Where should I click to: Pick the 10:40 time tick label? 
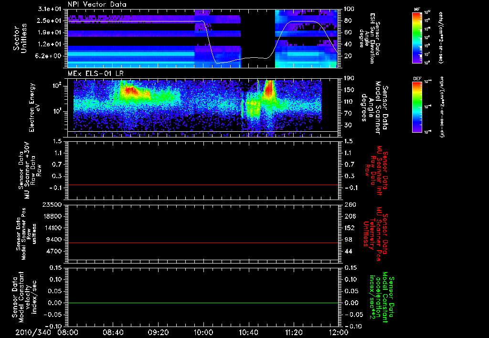pyautogui.click(x=248, y=332)
